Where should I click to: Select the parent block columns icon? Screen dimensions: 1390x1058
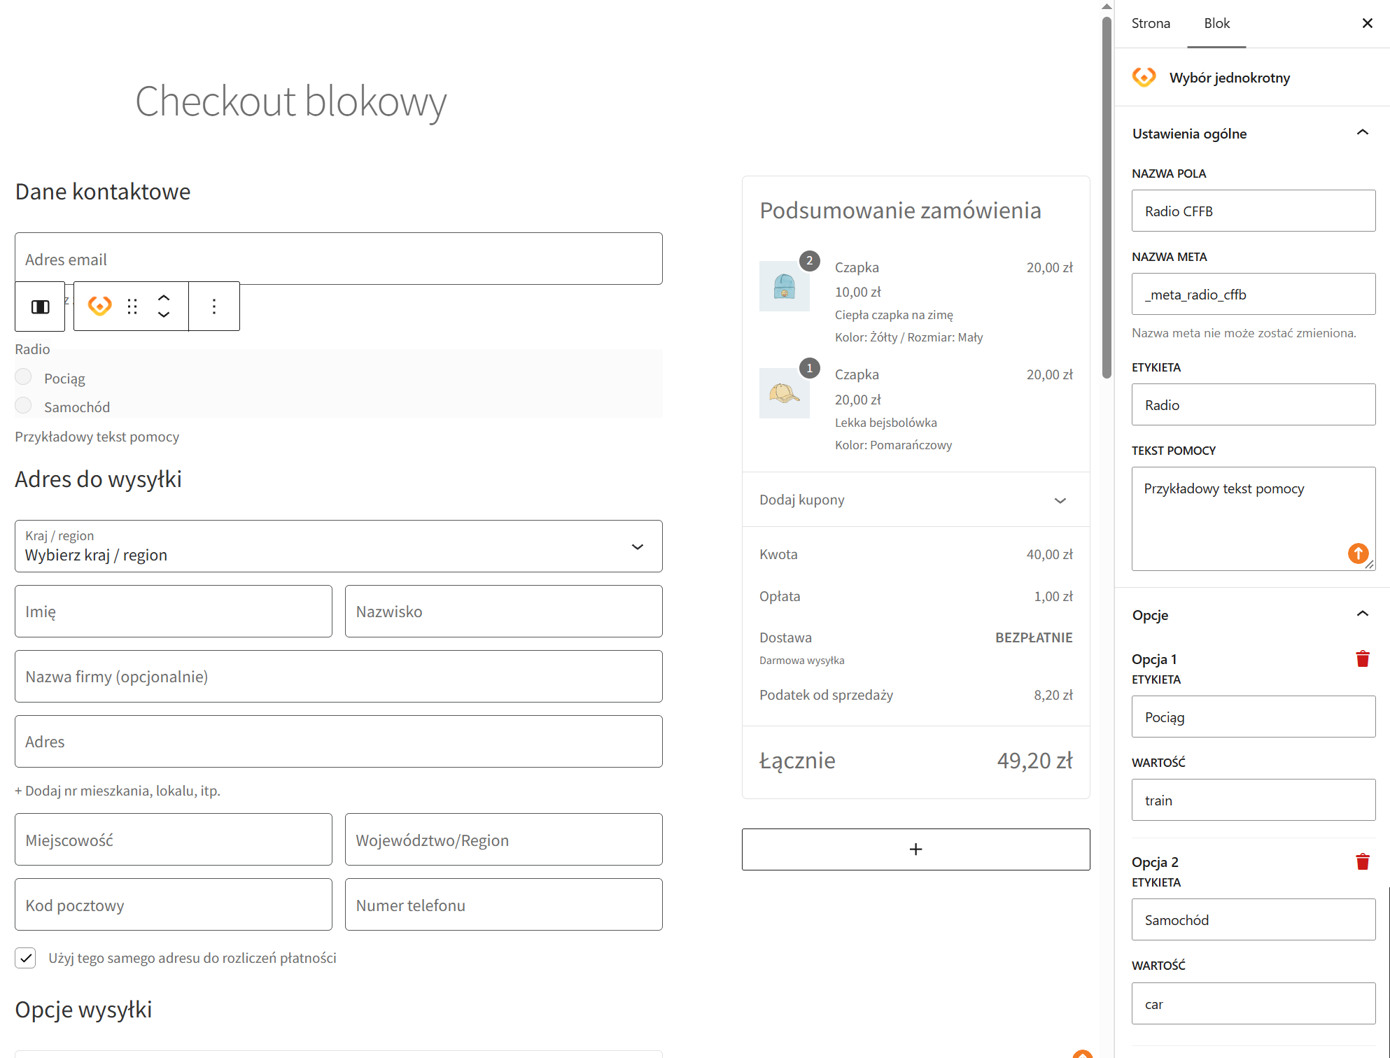[40, 306]
